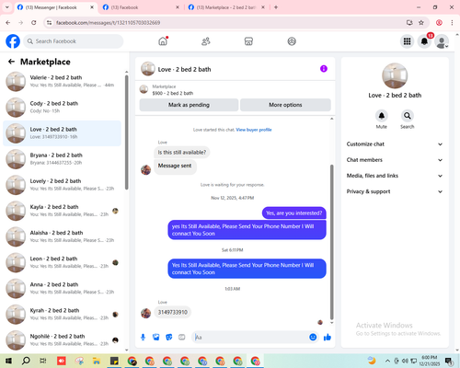Screen dimensions: 460x368
Task: Click the 3149733910 message bubble
Action: pyautogui.click(x=173, y=312)
